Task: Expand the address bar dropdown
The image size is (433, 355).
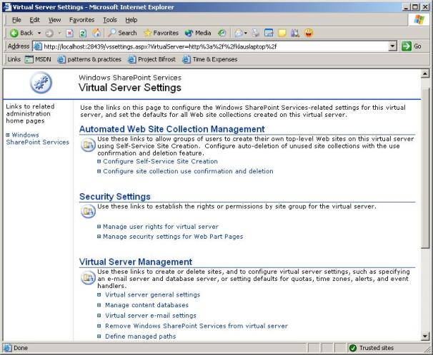Action: [x=393, y=46]
